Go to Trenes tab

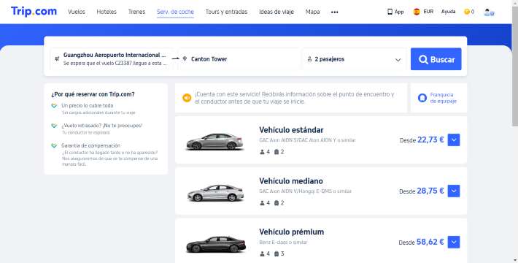pyautogui.click(x=136, y=12)
